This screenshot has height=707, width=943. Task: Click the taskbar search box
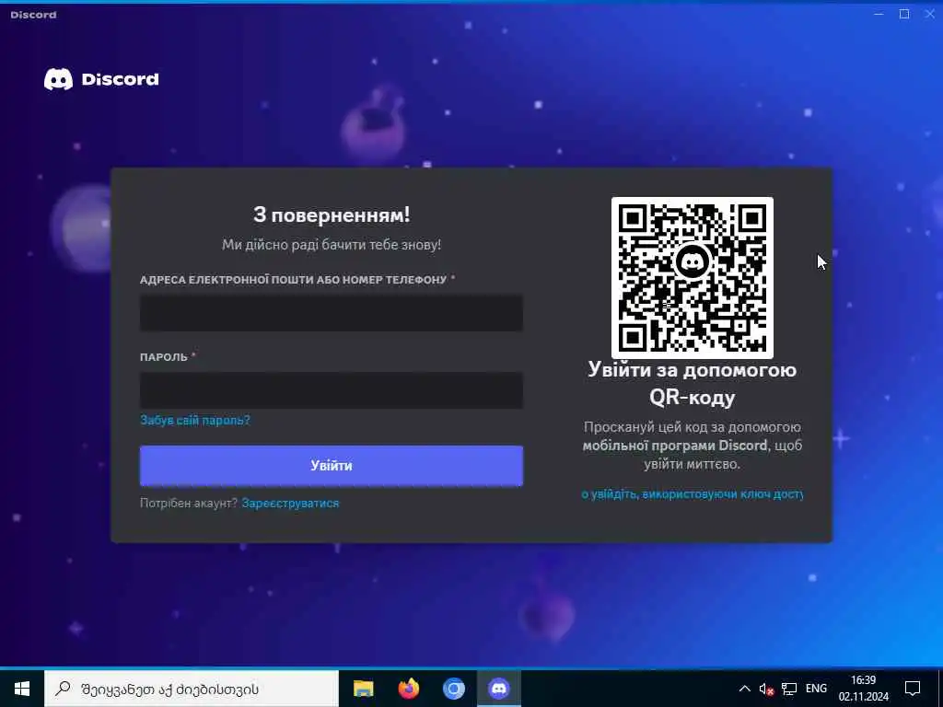(x=192, y=689)
